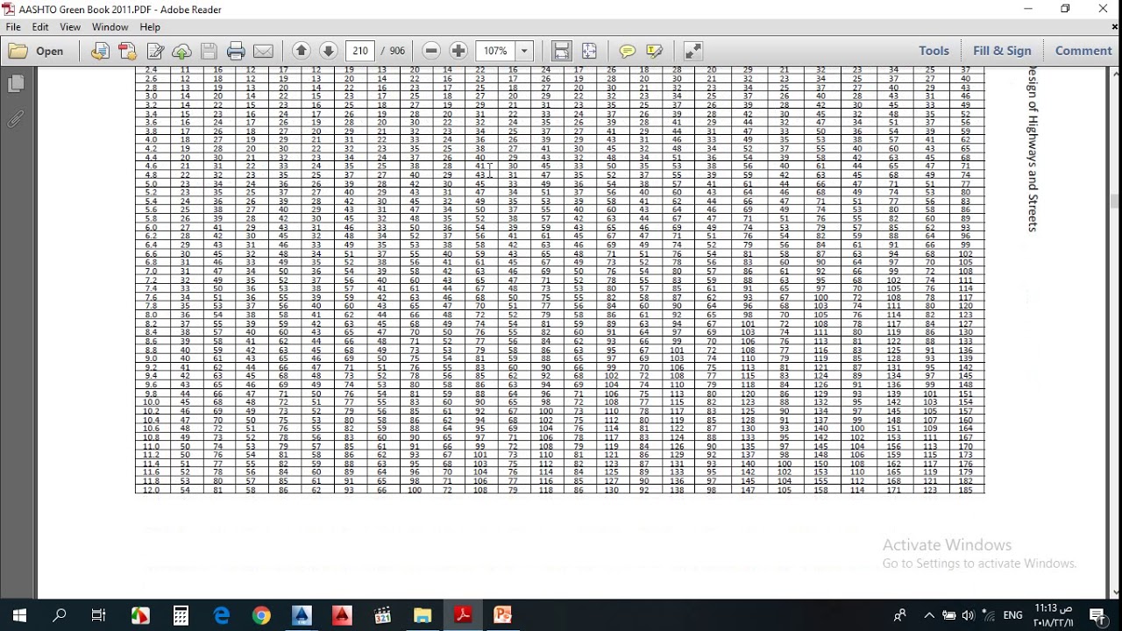Screen dimensions: 1122x631
Task: Click the convert file to PDF icon
Action: coord(100,51)
